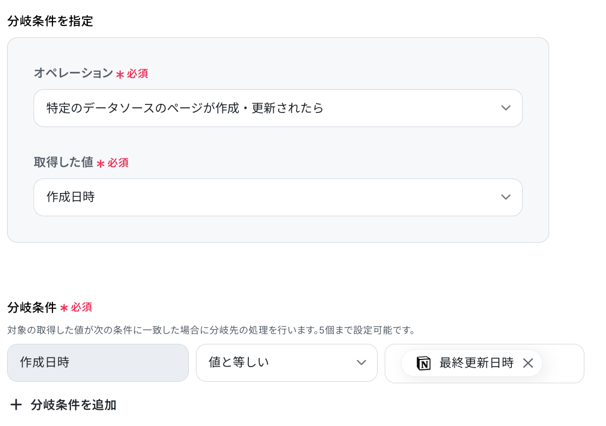
Task: Click the 取得した値 field label
Action: pos(63,162)
